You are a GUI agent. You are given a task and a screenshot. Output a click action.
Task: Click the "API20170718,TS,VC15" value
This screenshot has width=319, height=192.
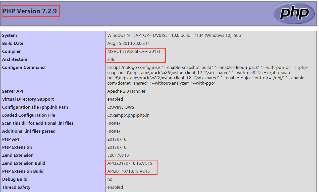[129, 171]
